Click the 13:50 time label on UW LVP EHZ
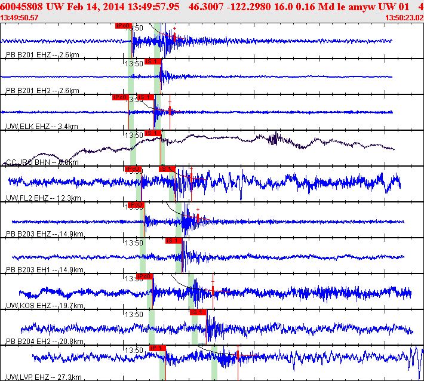 pyautogui.click(x=134, y=351)
